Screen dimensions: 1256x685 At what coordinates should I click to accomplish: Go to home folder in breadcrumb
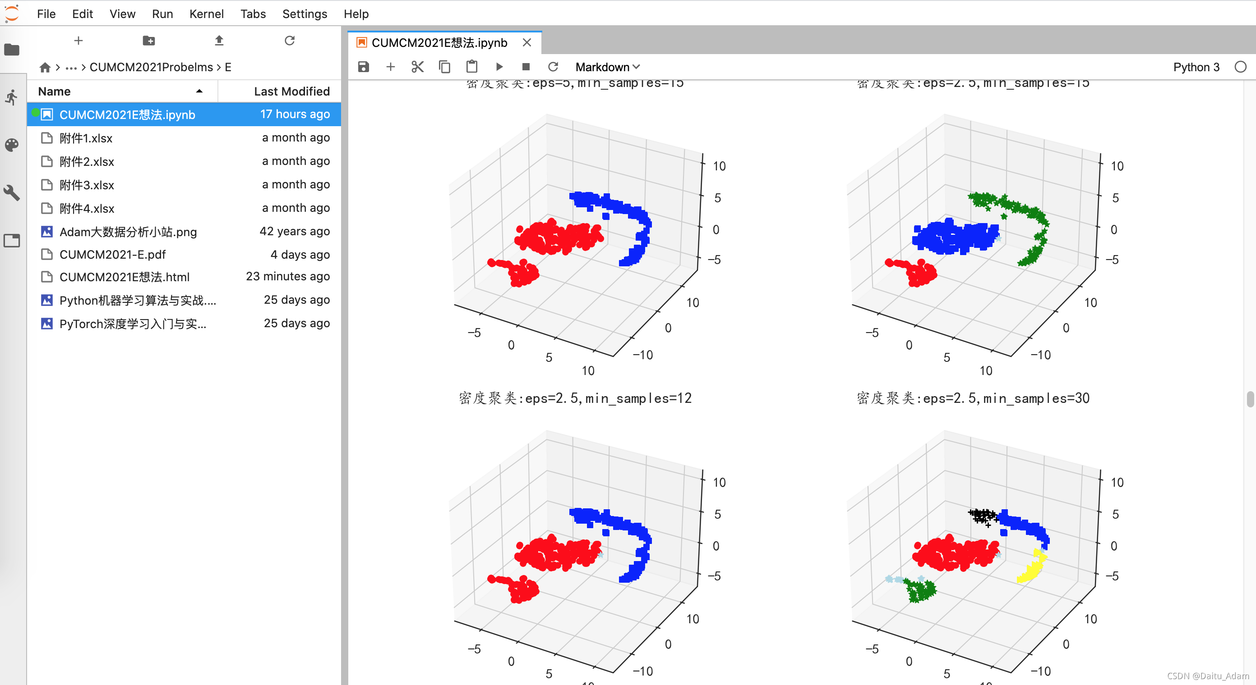pos(46,67)
